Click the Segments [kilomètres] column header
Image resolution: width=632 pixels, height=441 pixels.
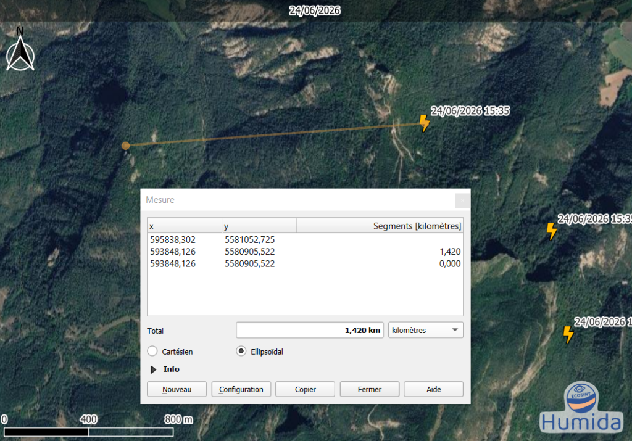[380, 226]
